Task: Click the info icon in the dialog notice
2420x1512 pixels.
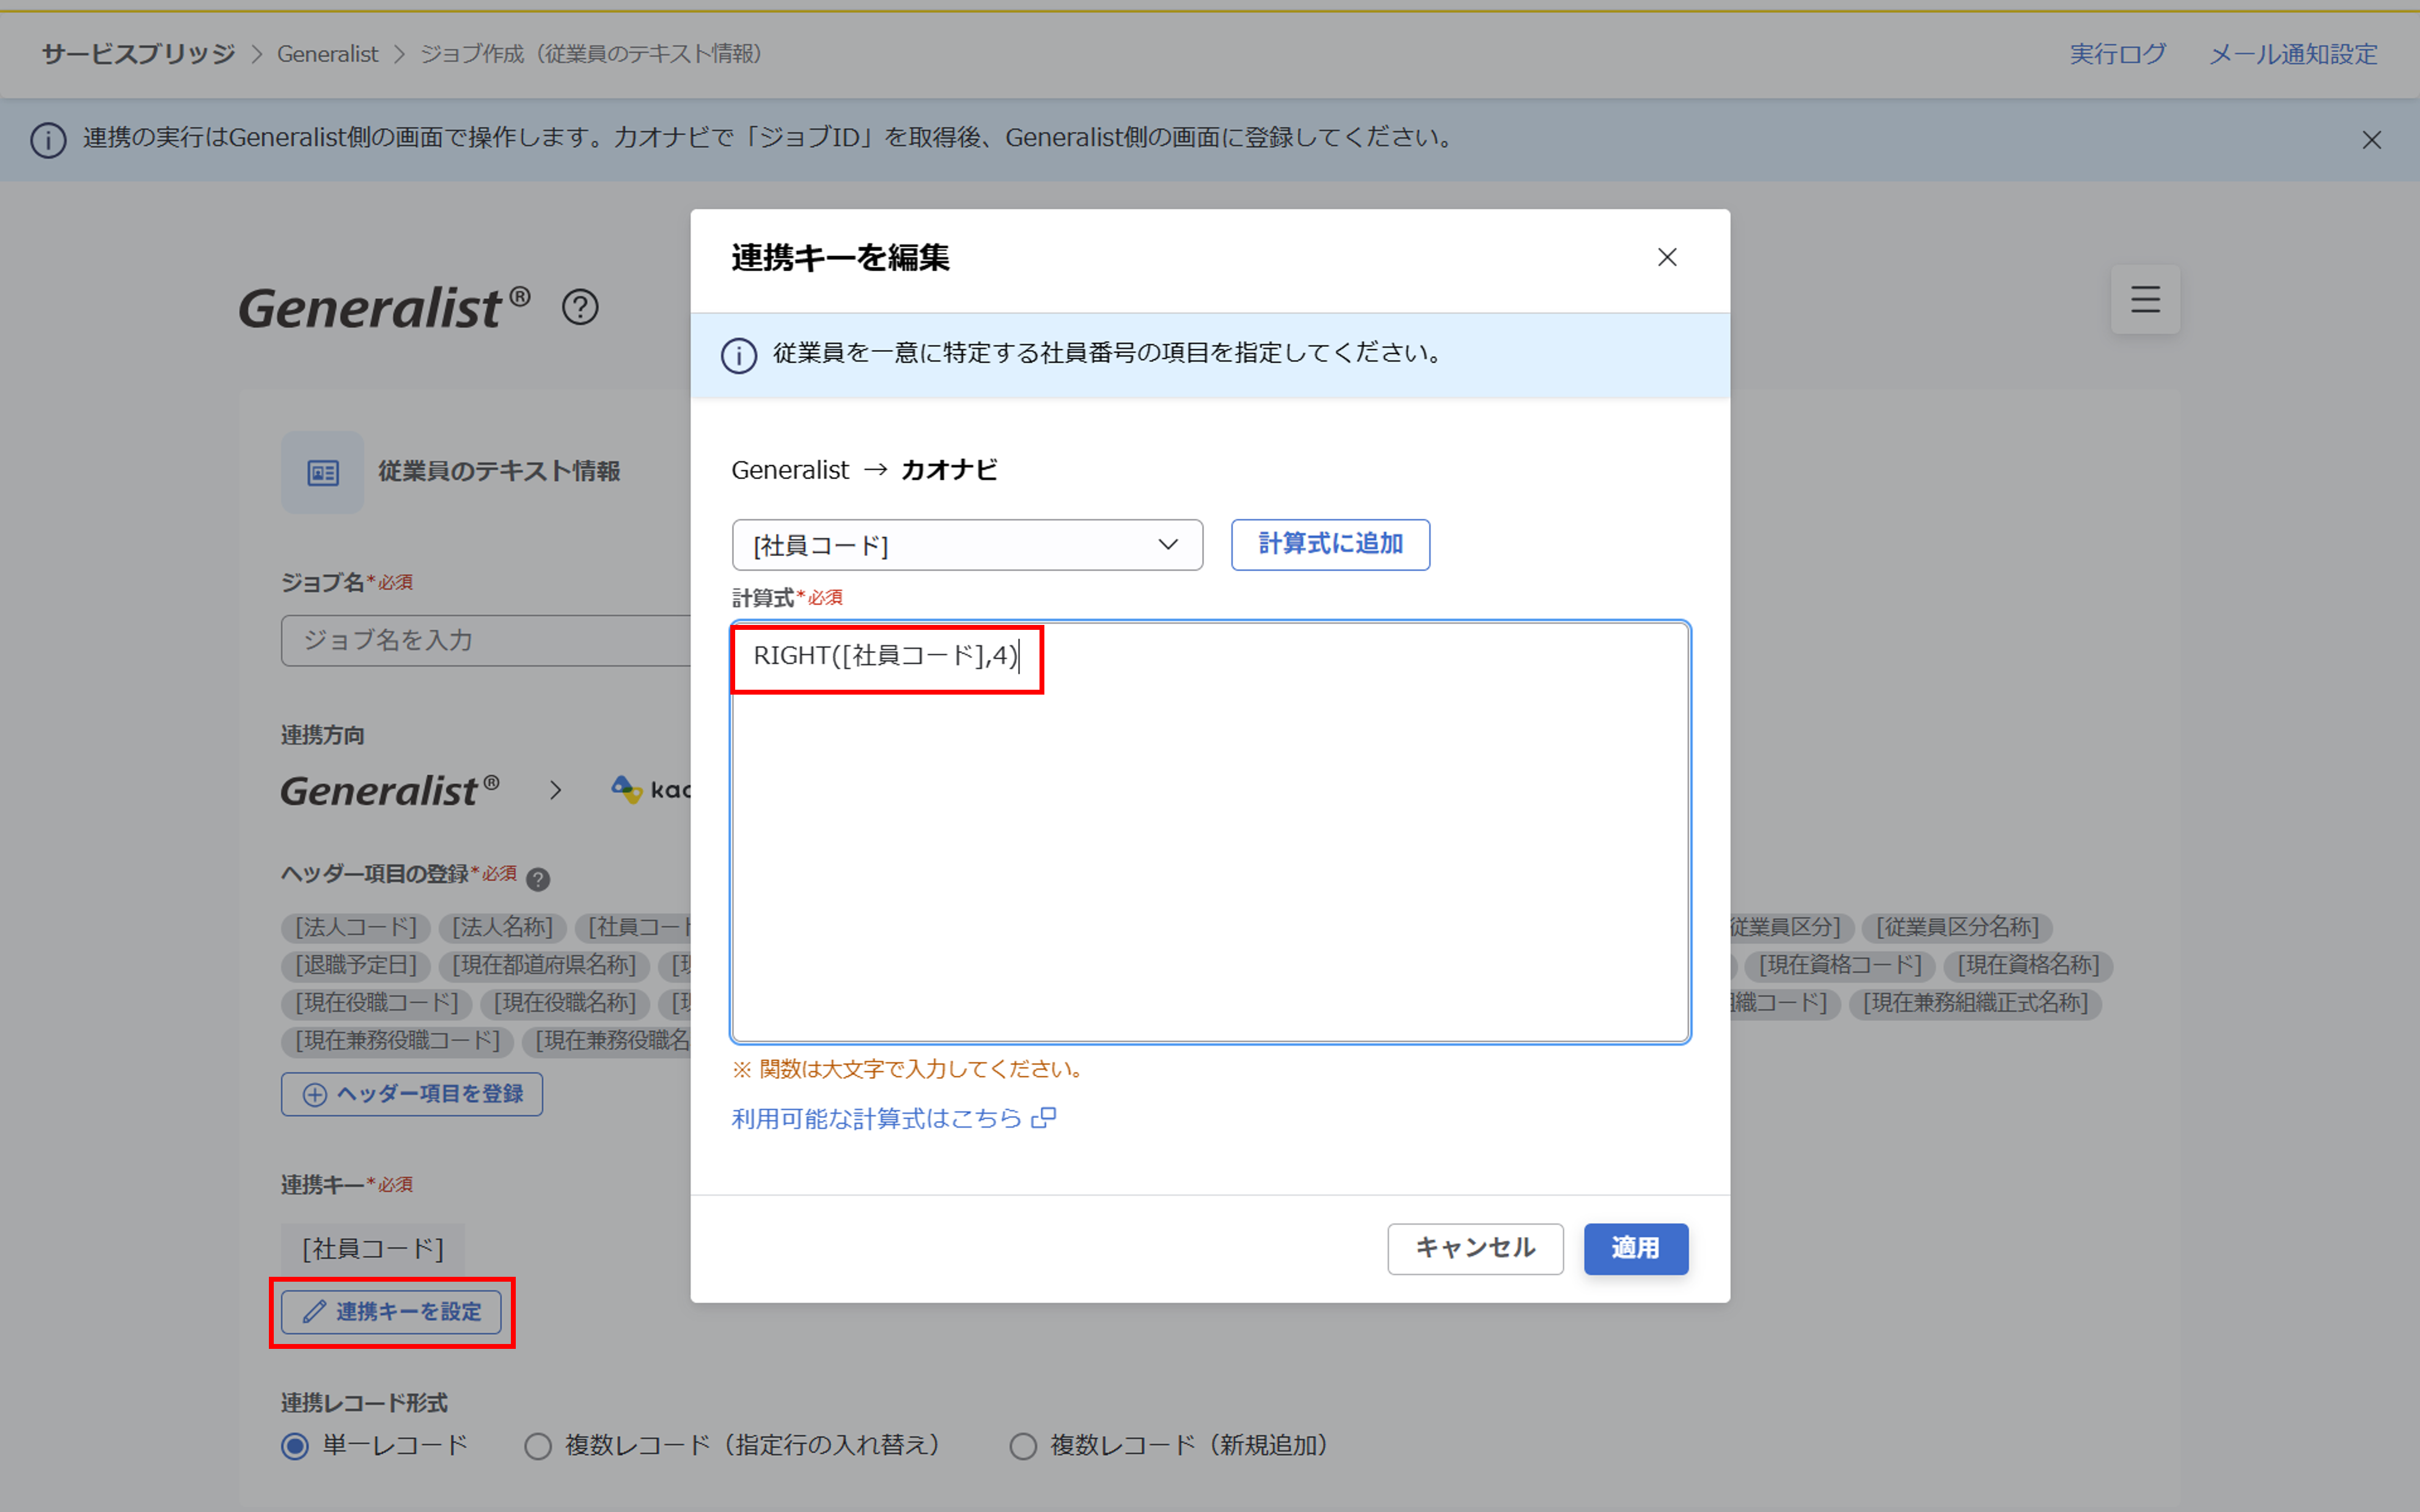Action: pyautogui.click(x=739, y=355)
